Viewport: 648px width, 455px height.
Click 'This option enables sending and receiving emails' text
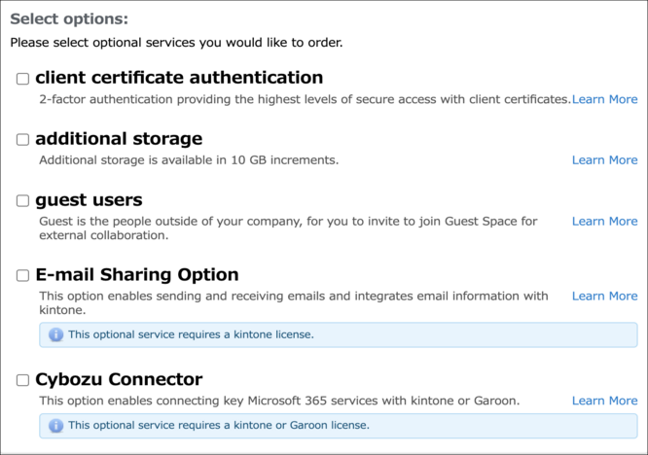click(x=294, y=303)
